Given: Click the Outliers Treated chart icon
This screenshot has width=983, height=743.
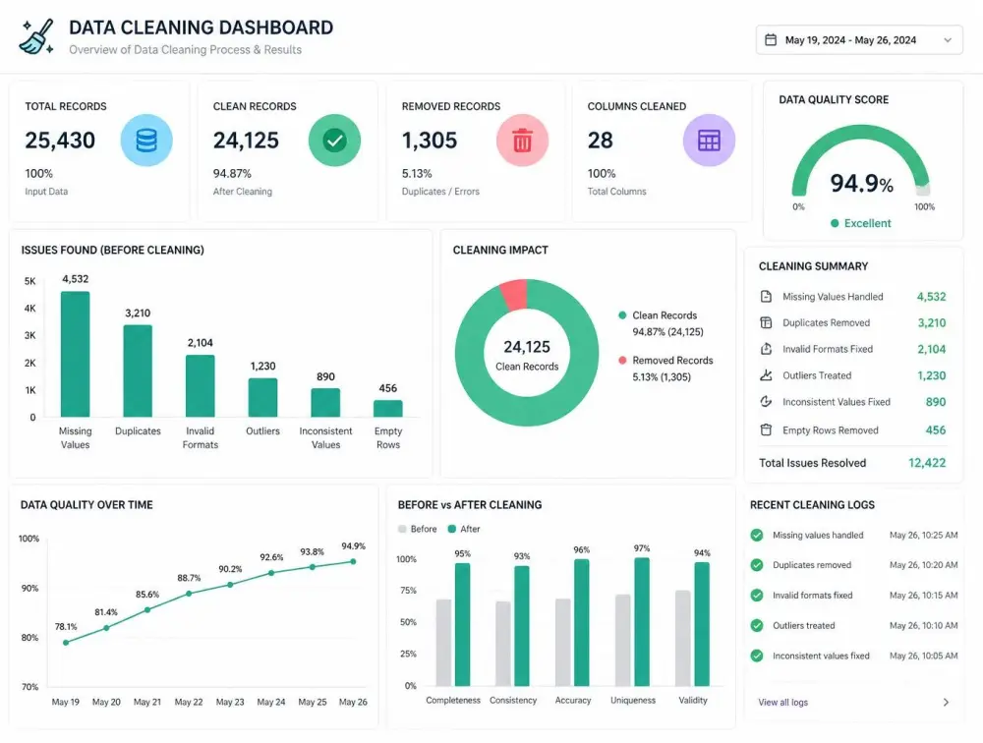Looking at the screenshot, I should pos(766,375).
